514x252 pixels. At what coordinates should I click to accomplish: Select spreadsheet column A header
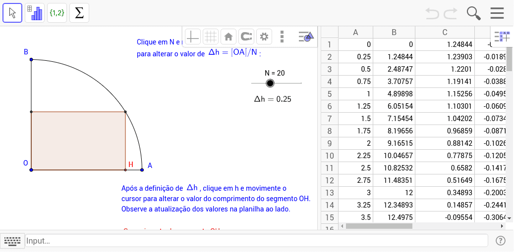pyautogui.click(x=356, y=32)
